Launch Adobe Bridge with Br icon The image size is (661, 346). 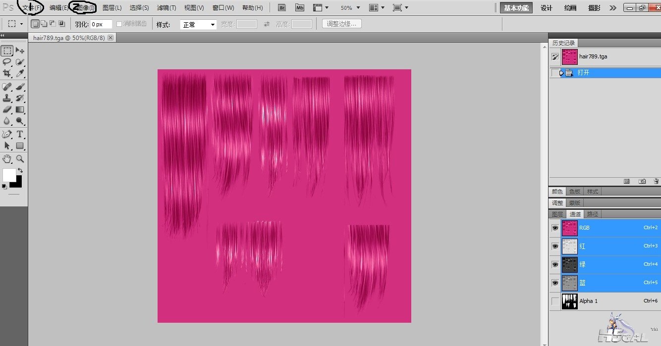pyautogui.click(x=281, y=8)
